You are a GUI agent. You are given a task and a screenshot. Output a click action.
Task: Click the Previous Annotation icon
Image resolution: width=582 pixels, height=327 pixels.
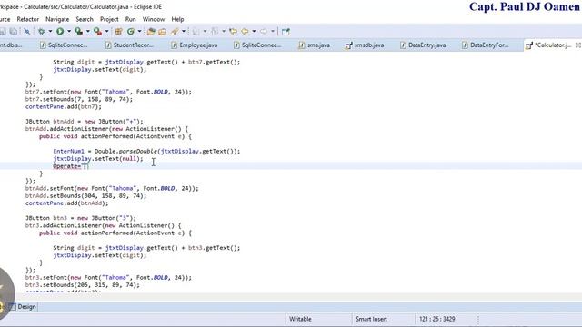[x=215, y=32]
